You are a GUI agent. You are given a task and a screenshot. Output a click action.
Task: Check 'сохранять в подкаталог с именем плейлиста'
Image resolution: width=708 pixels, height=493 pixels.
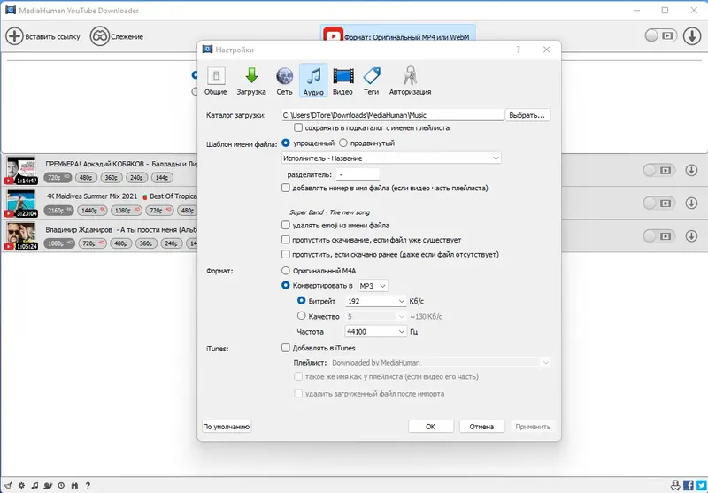(x=298, y=127)
